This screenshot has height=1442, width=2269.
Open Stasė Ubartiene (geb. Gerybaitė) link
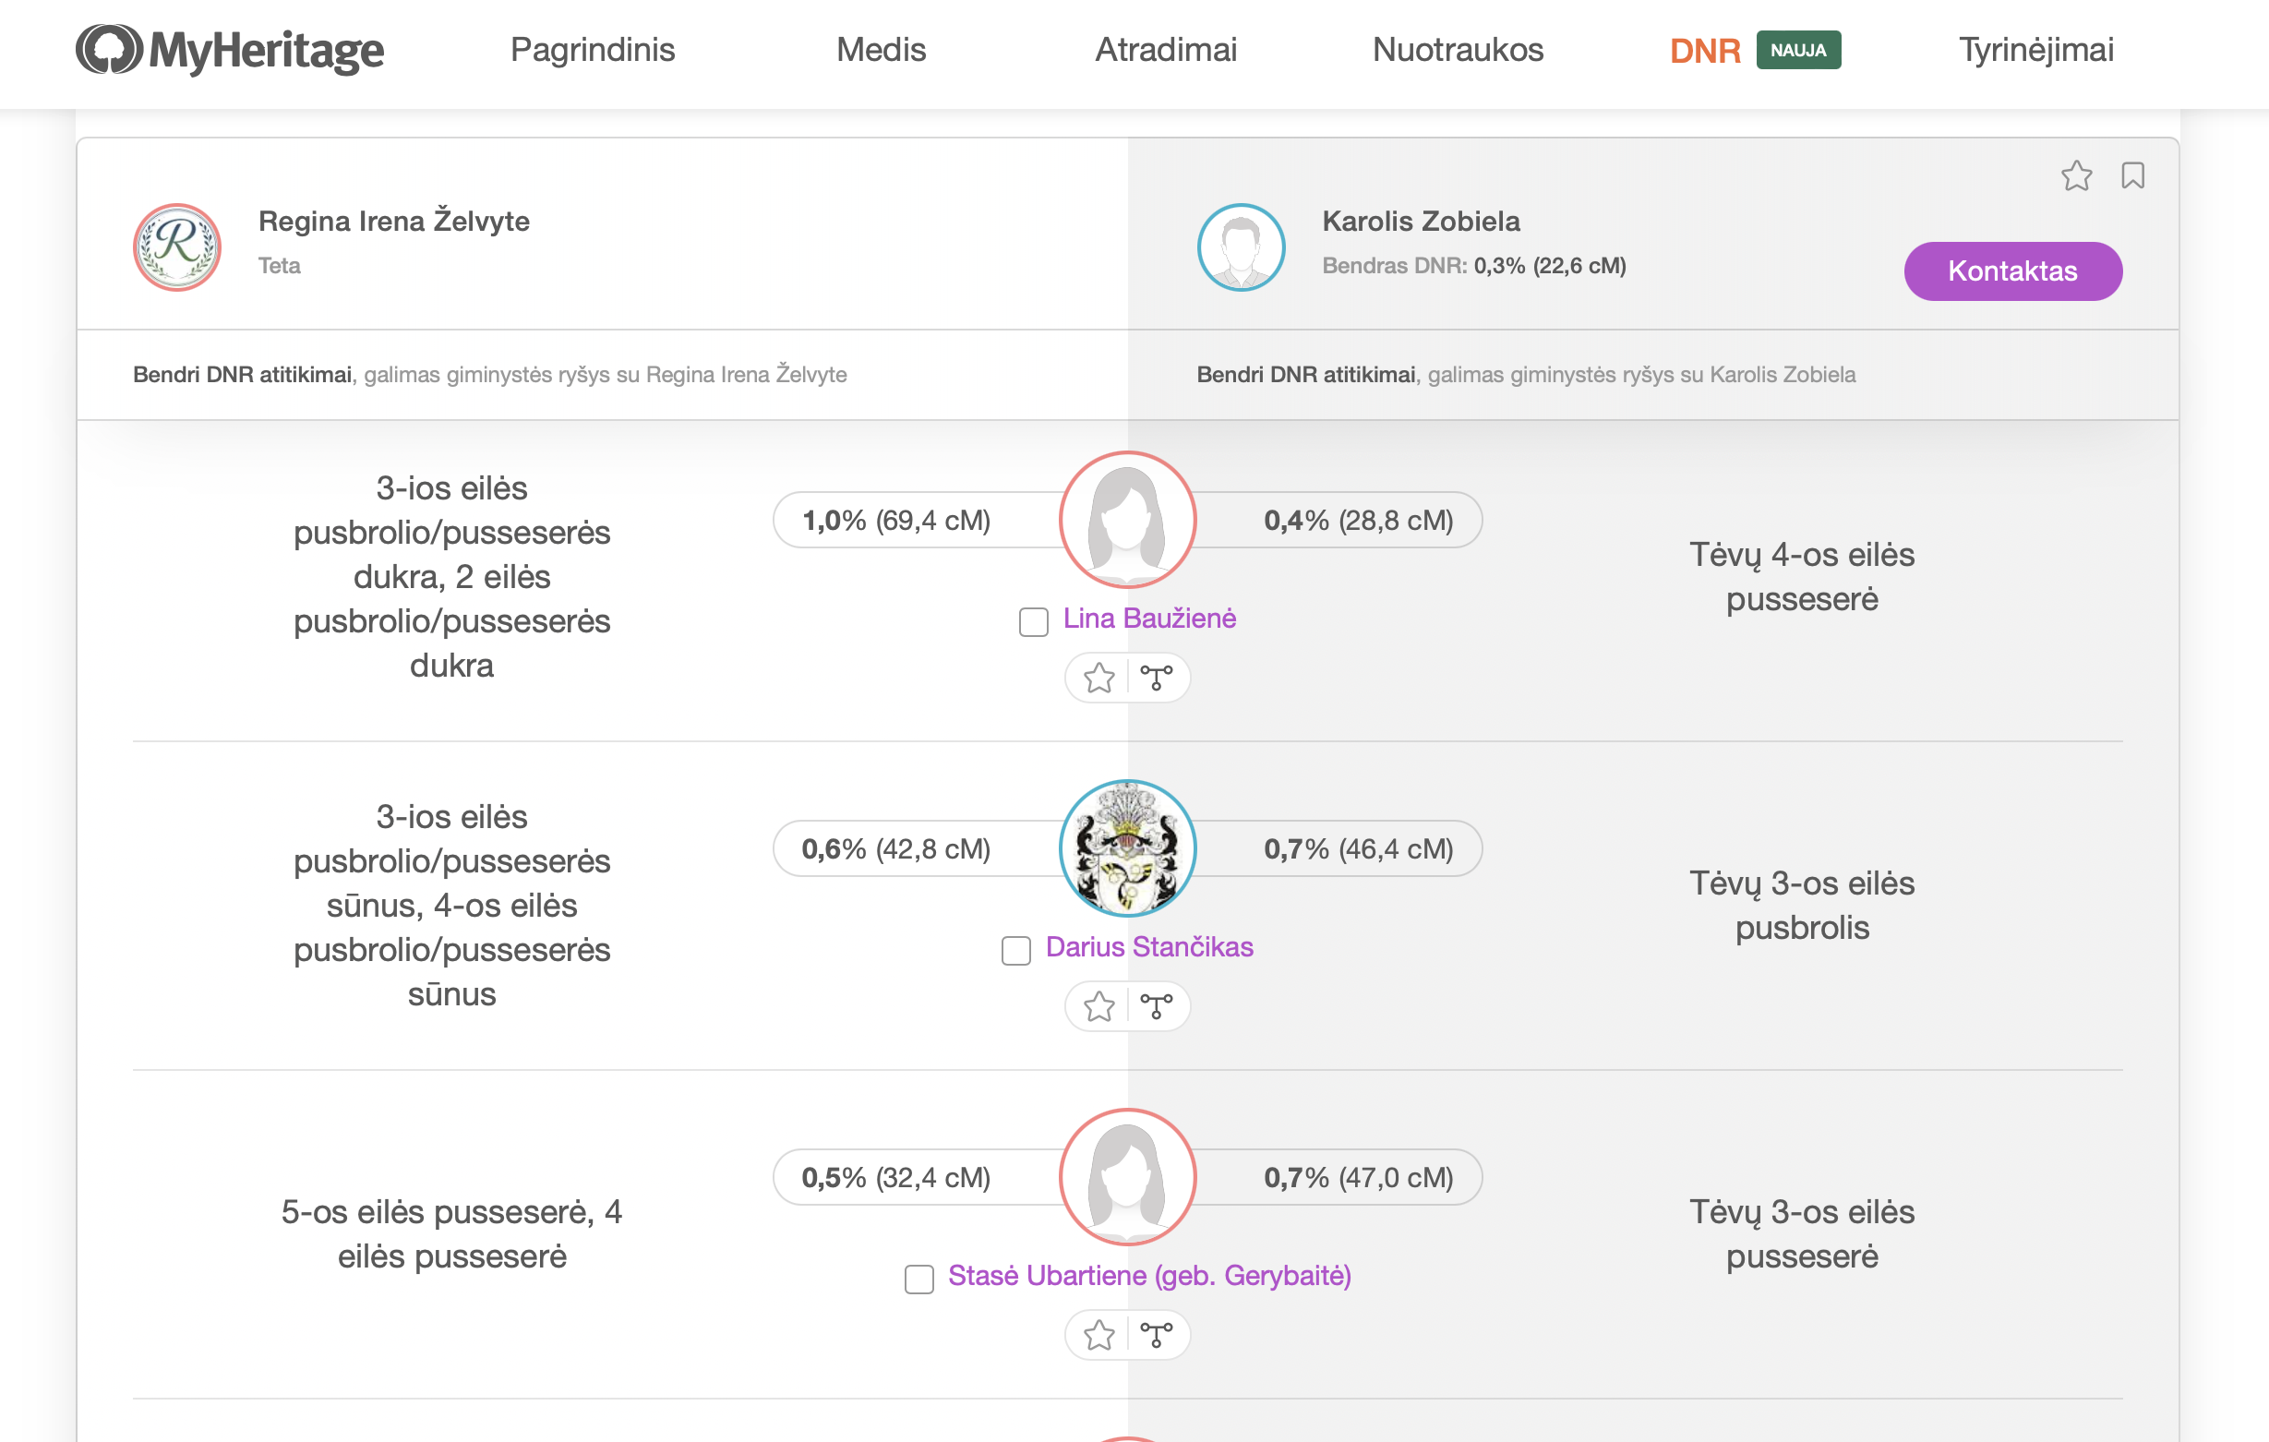[x=1149, y=1275]
